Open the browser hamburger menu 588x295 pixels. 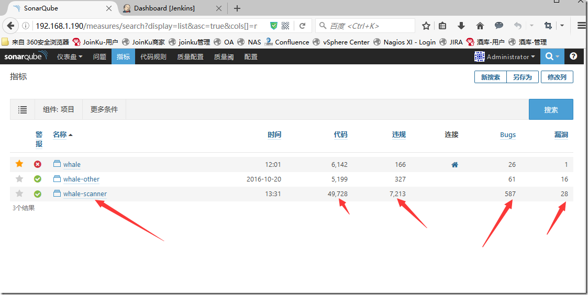click(582, 26)
